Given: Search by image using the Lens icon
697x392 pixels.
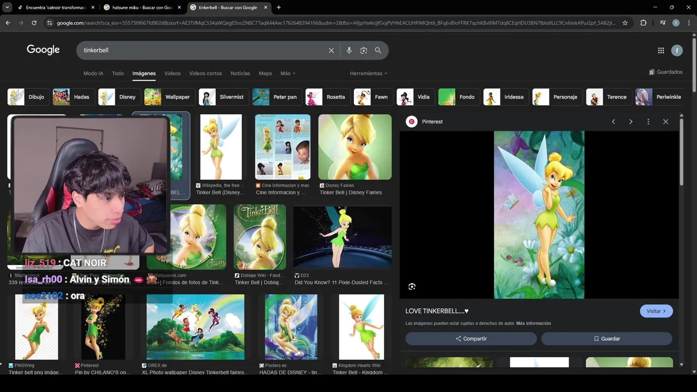Looking at the screenshot, I should [x=364, y=50].
